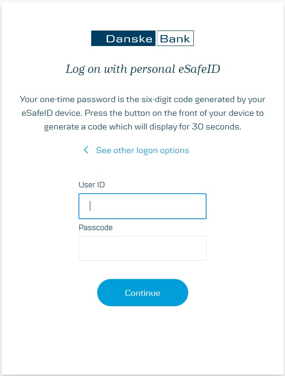This screenshot has height=376, width=285.
Task: Click the Bank portion of the logo
Action: (175, 38)
